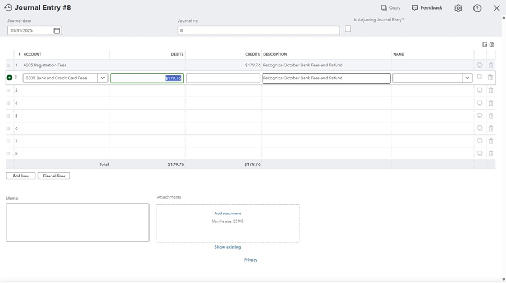The height and width of the screenshot is (283, 506).
Task: Click inside the Memo text box
Action: (78, 223)
